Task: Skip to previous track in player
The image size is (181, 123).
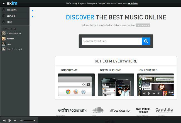Action: tap(4, 121)
